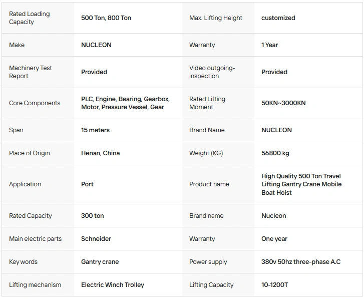Click the '380v 50hz three-phase A.C' value
The width and height of the screenshot is (364, 299).
[x=301, y=262]
